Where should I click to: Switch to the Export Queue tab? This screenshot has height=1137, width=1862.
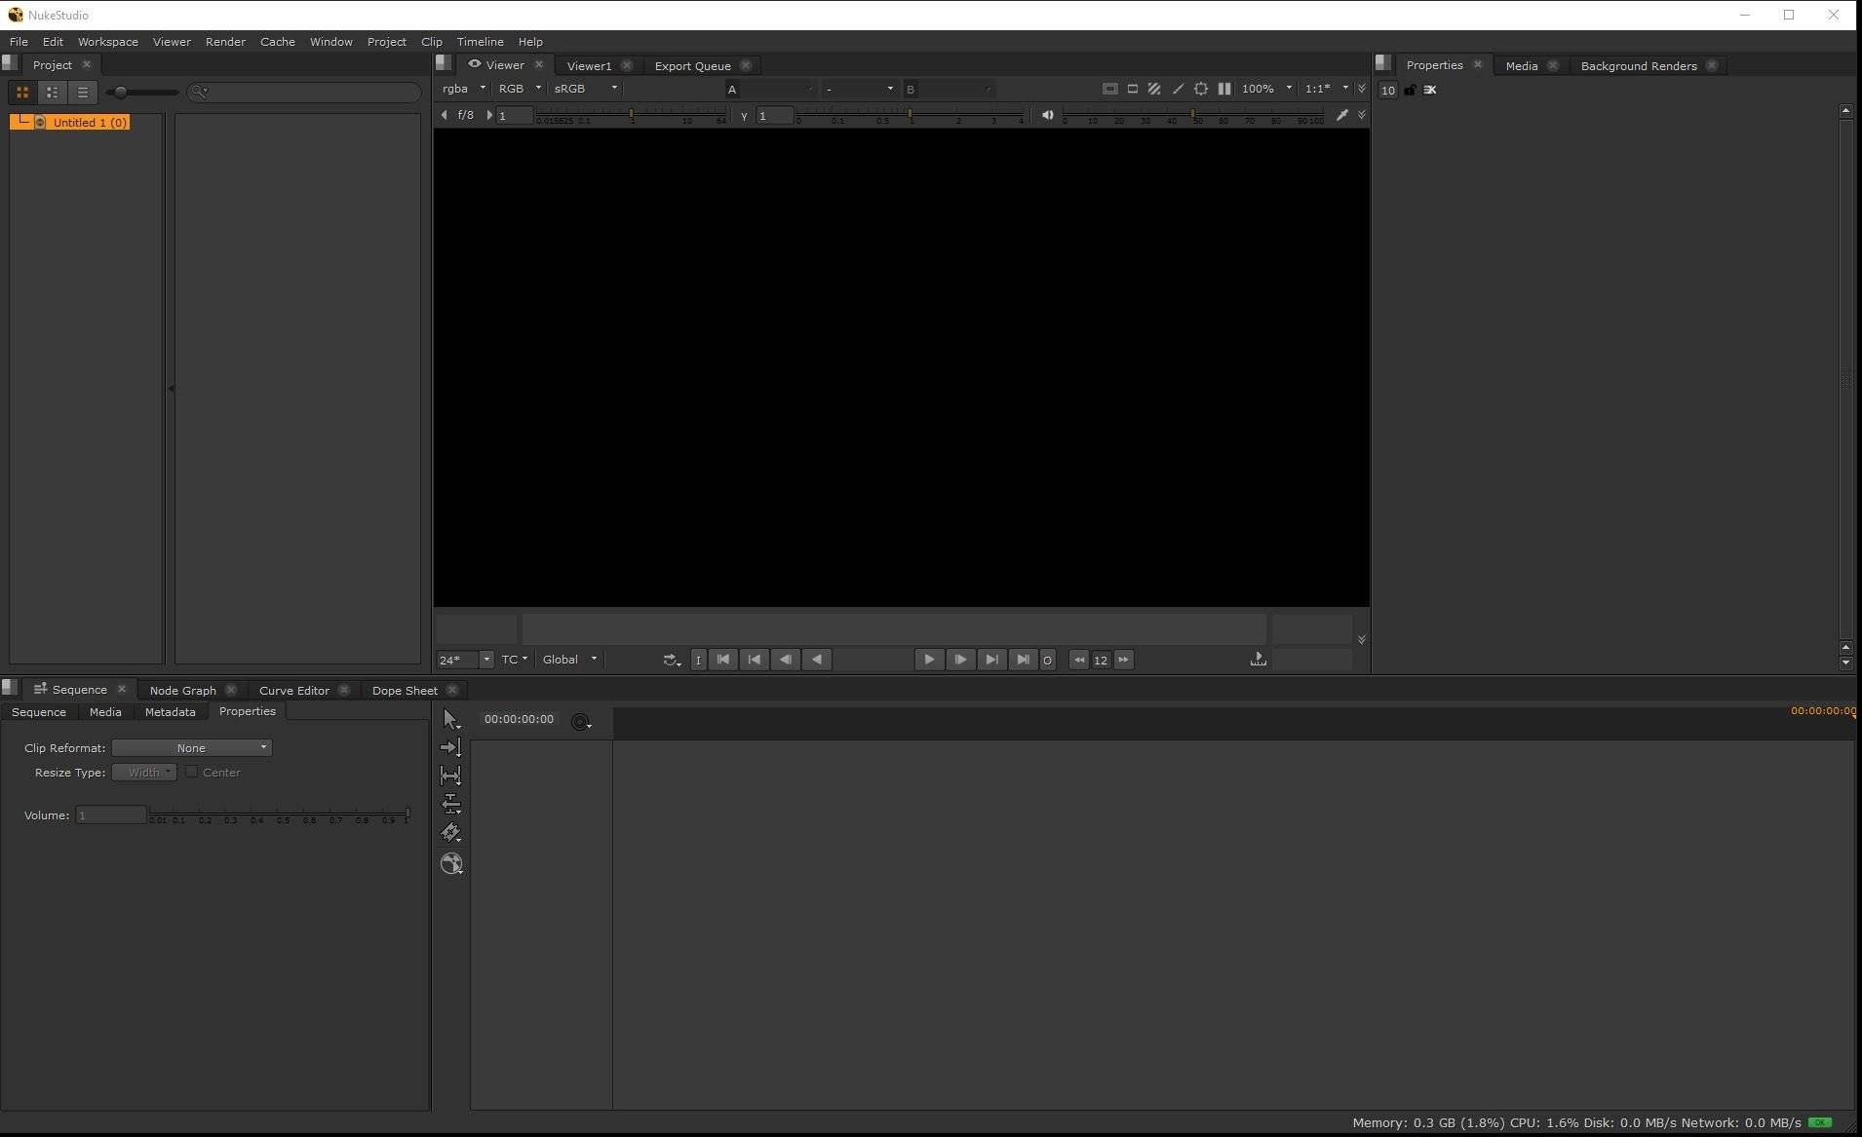692,65
